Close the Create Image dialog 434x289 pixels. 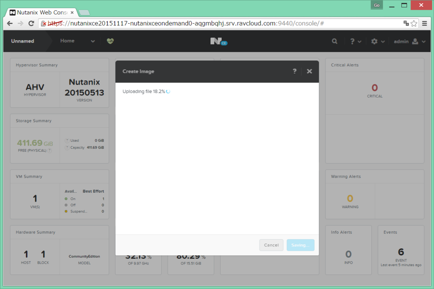[309, 71]
